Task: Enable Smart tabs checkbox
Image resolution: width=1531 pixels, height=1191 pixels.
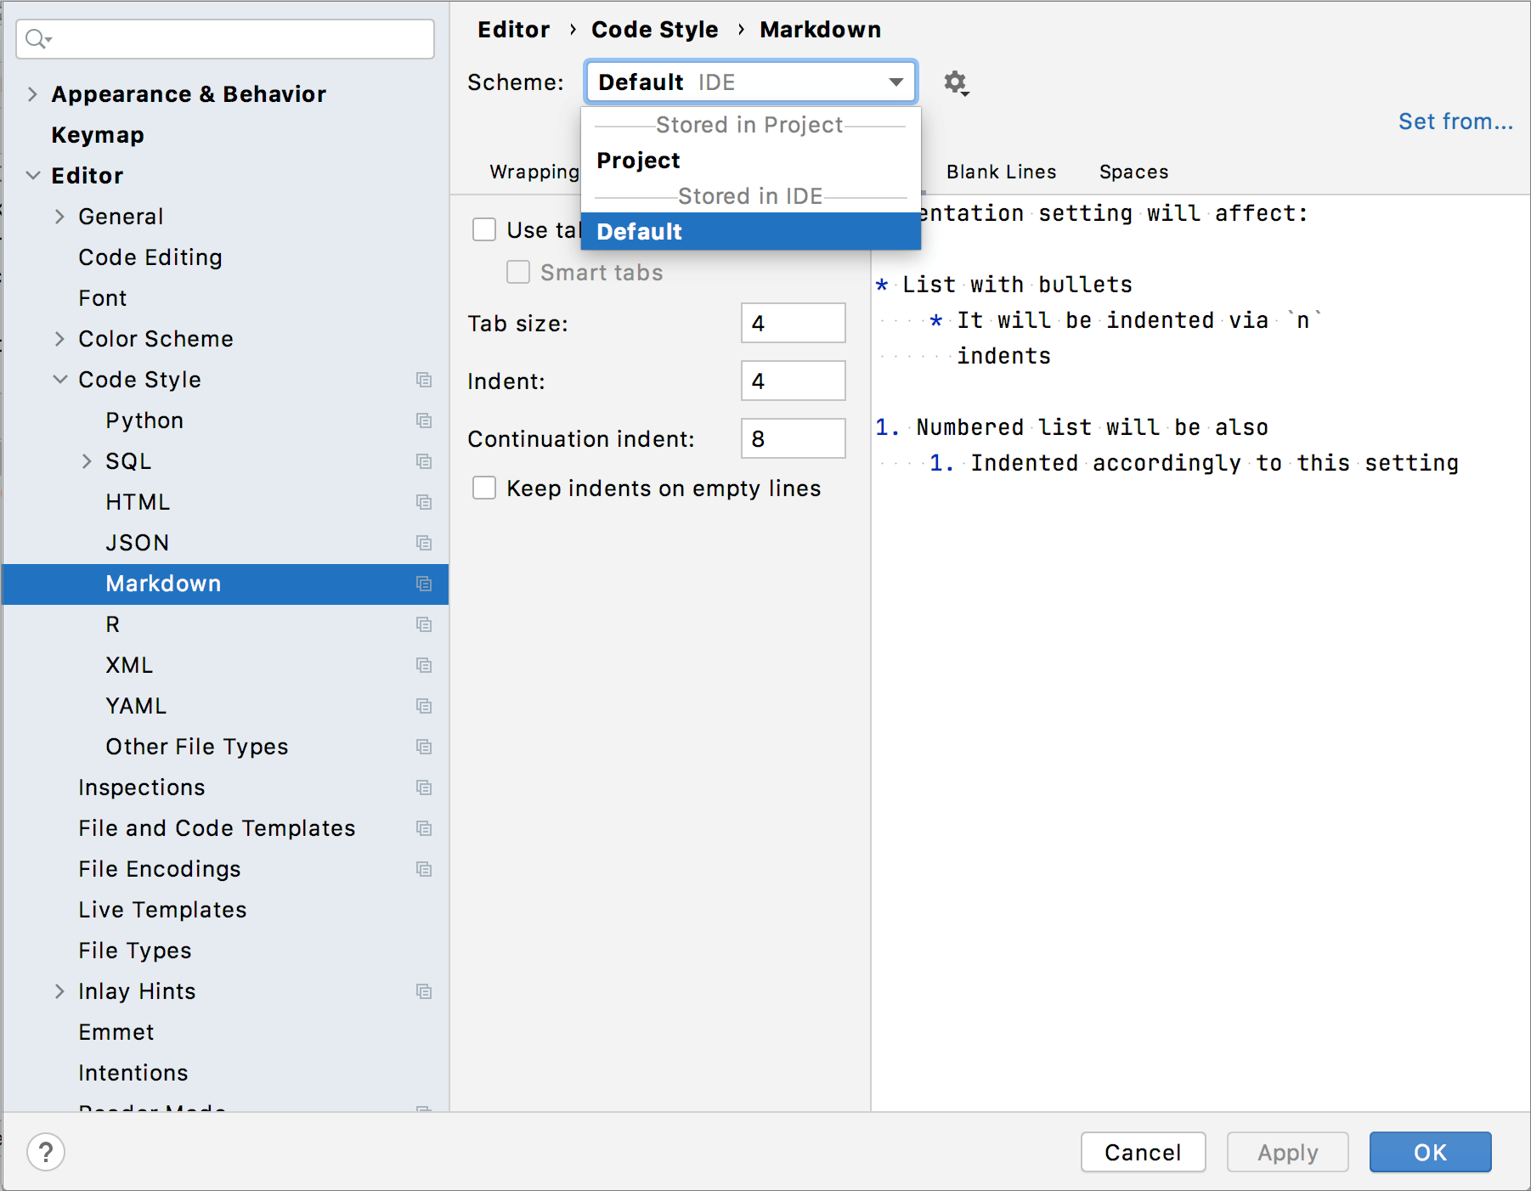Action: (x=518, y=272)
